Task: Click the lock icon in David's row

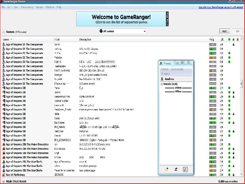Action: pos(233,44)
